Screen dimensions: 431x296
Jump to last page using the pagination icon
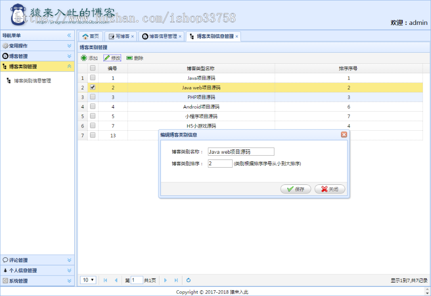tap(176, 280)
